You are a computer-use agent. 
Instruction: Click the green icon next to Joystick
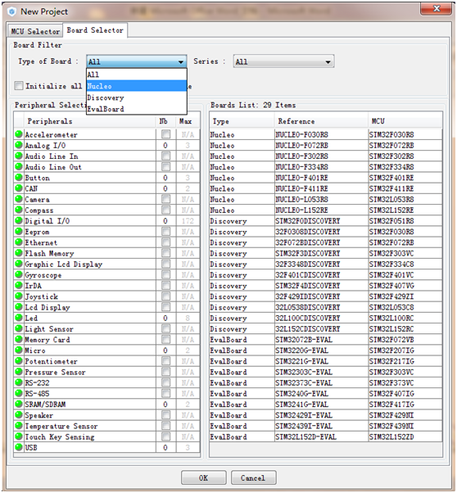(19, 296)
